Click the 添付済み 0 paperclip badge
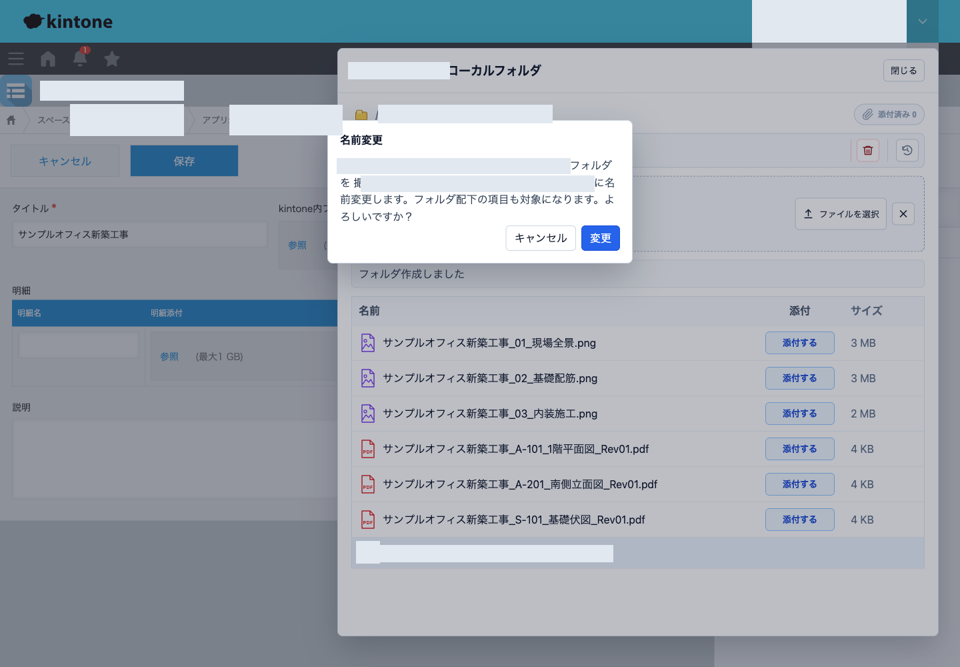Viewport: 960px width, 667px height. pos(889,115)
